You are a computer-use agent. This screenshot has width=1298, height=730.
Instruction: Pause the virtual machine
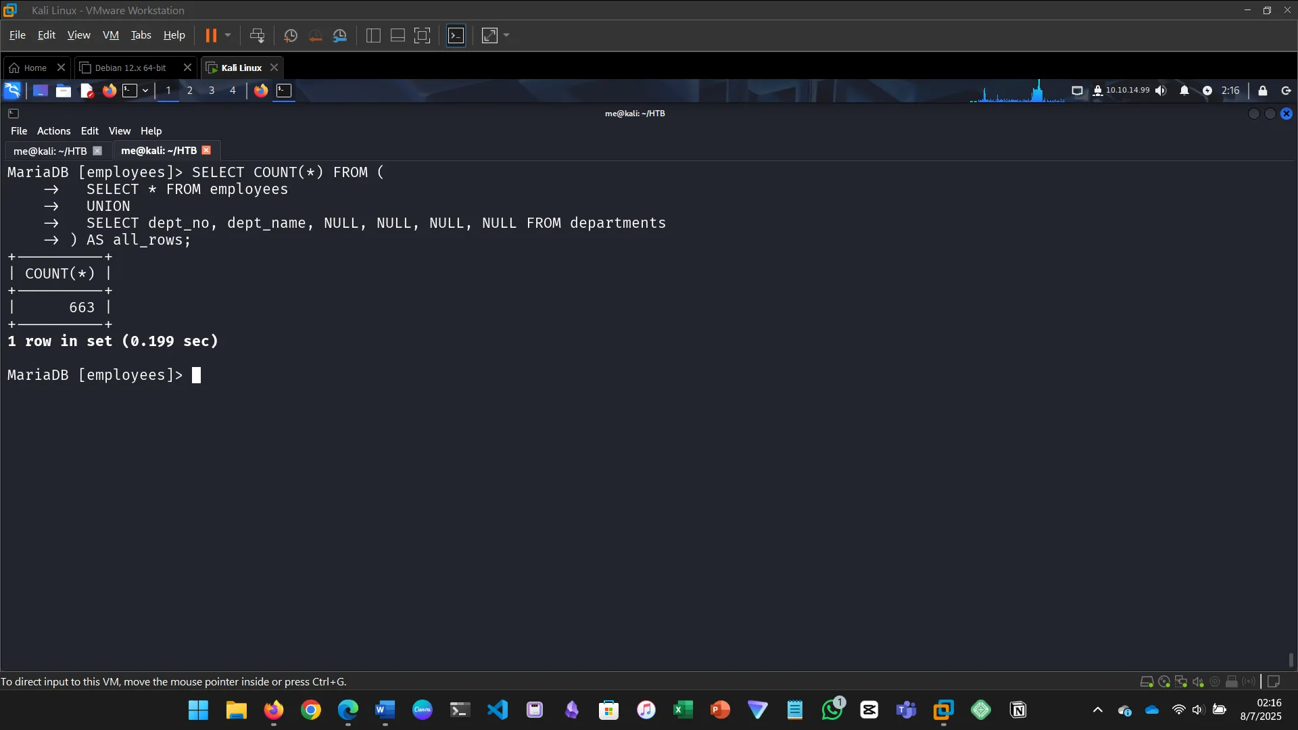[211, 35]
